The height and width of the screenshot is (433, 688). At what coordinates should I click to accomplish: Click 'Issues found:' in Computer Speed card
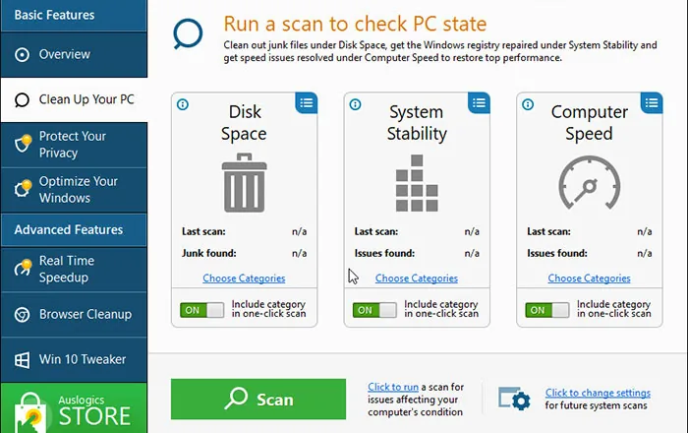tap(557, 253)
